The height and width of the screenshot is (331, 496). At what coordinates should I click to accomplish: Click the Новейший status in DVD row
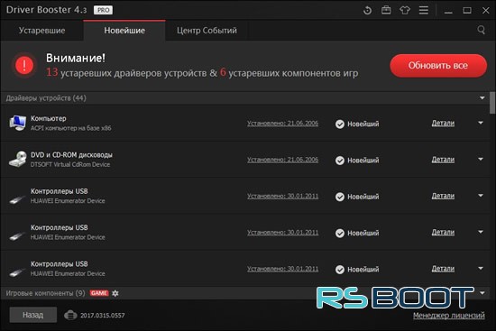[x=363, y=161]
